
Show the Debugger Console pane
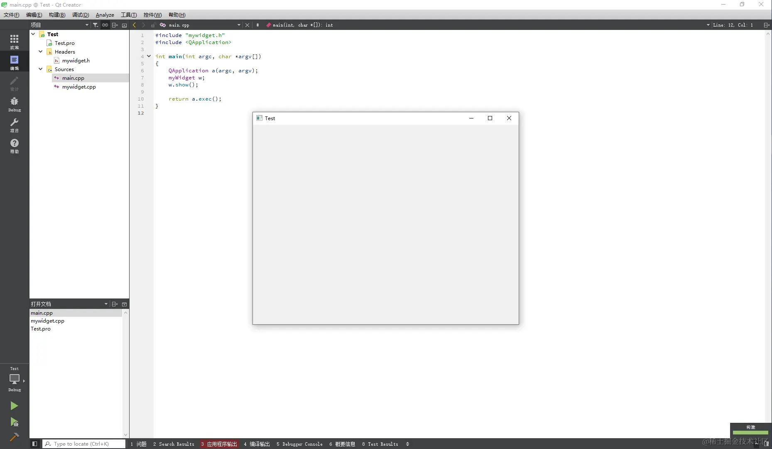click(x=299, y=444)
